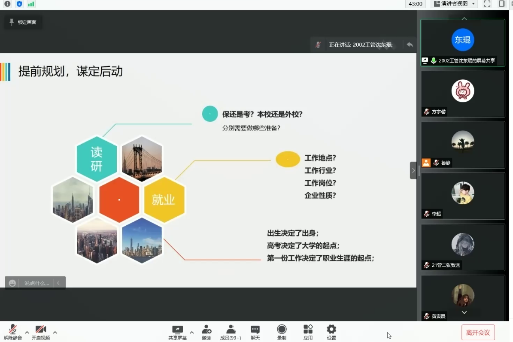The width and height of the screenshot is (513, 342).
Task: Open meeting settings gear
Action: [x=331, y=330]
